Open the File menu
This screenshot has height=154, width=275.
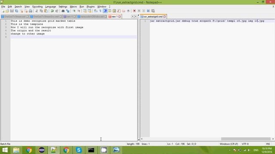click(x=3, y=7)
